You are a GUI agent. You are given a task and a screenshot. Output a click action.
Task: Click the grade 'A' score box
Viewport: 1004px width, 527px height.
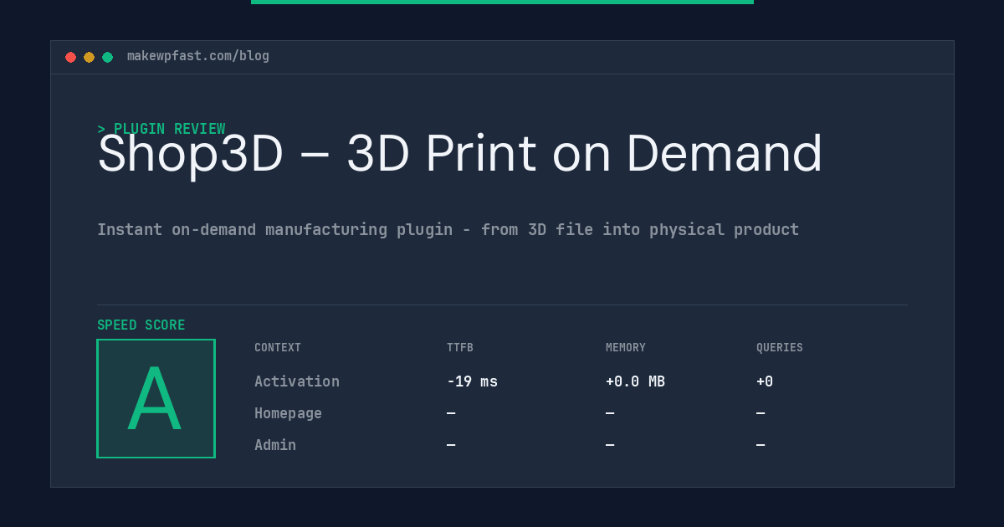[156, 398]
